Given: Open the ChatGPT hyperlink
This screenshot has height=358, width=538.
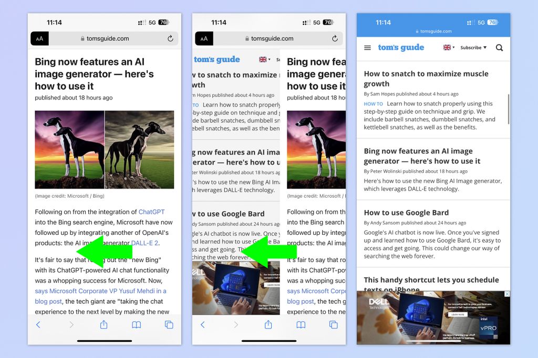Looking at the screenshot, I should 152,212.
